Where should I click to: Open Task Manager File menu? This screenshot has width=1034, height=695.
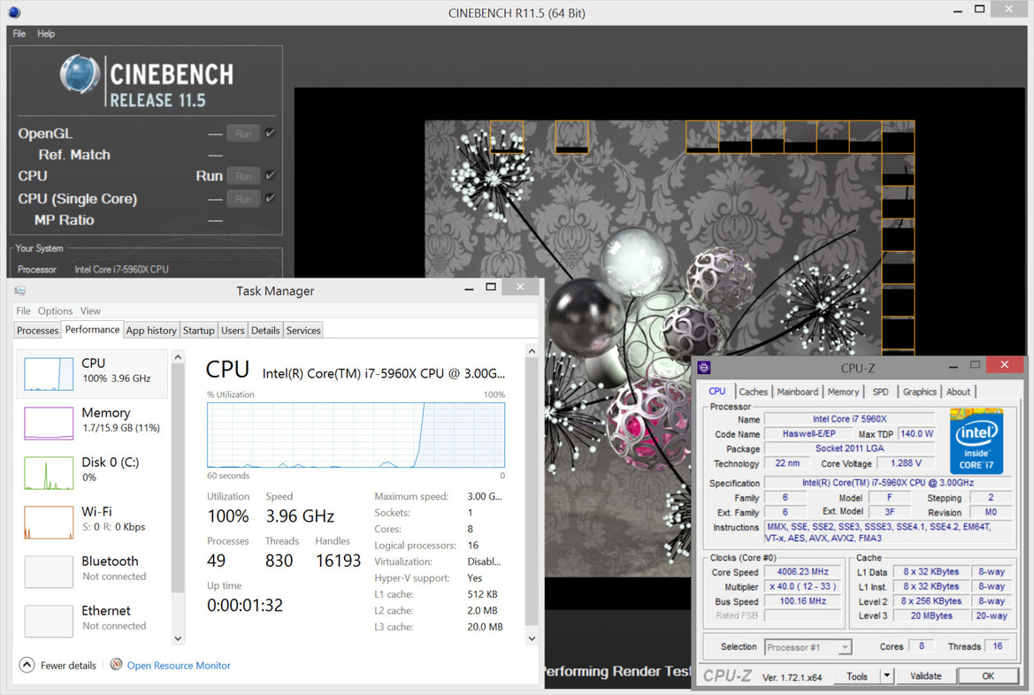point(23,310)
